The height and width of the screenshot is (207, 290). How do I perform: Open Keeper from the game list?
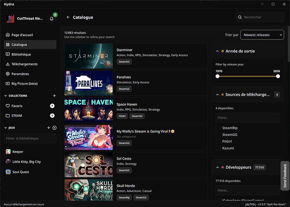30,152
